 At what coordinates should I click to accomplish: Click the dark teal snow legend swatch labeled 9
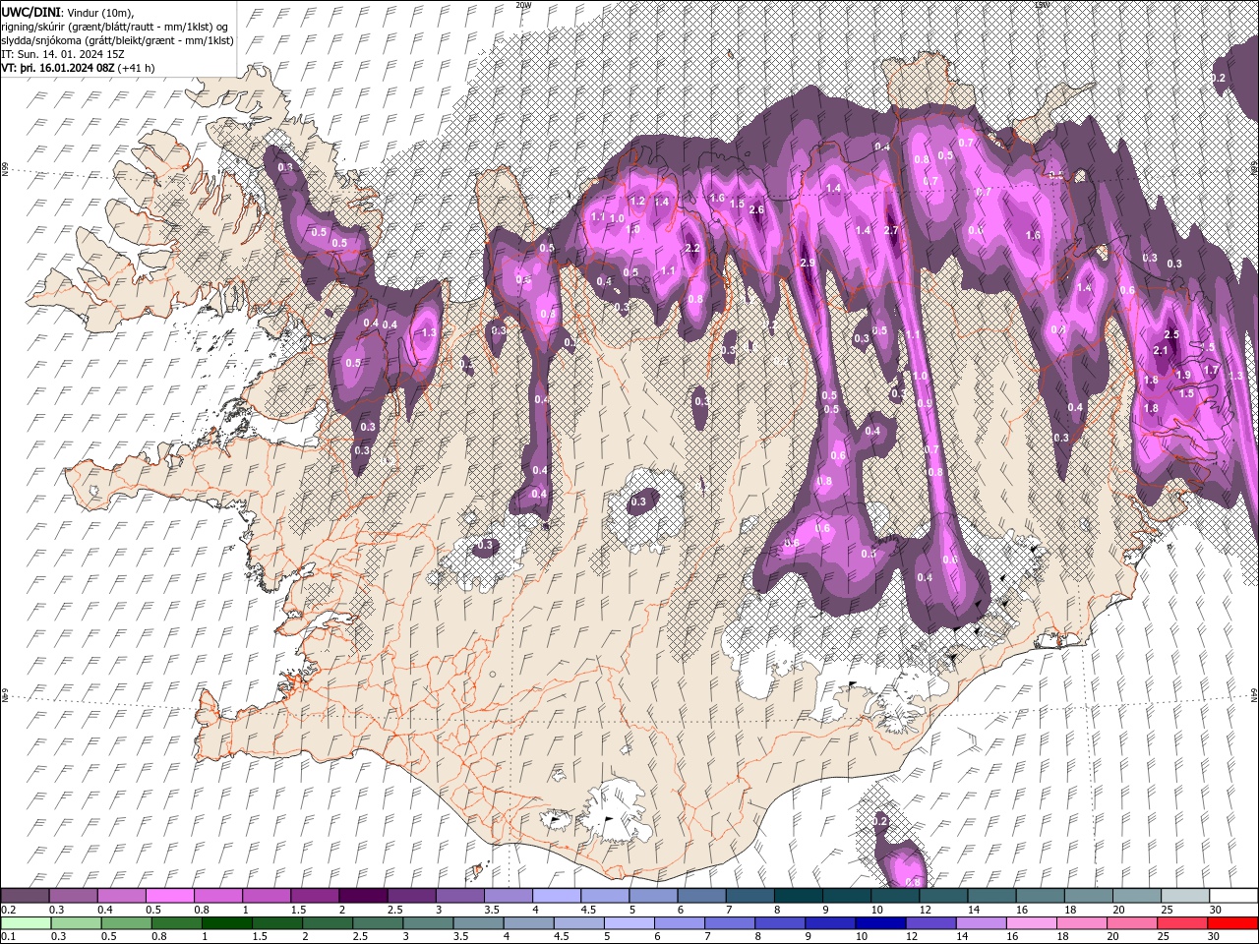(x=847, y=896)
